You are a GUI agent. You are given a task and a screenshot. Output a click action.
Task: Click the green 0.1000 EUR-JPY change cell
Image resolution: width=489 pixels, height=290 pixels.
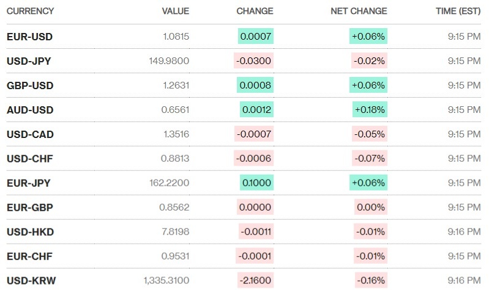[256, 183]
